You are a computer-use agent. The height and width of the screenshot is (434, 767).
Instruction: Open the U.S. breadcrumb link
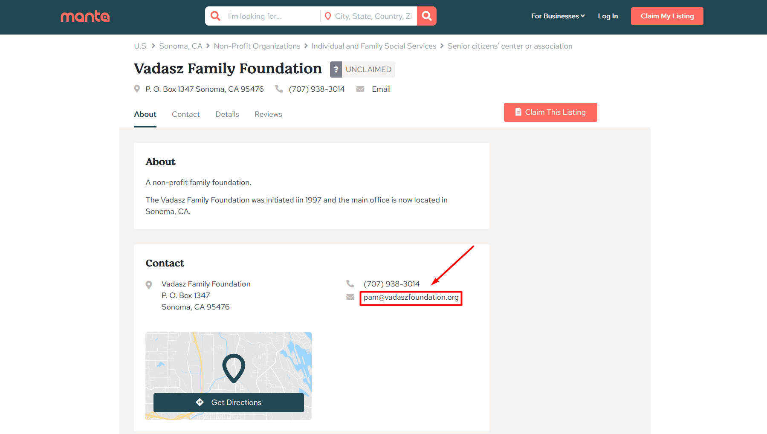pos(141,46)
